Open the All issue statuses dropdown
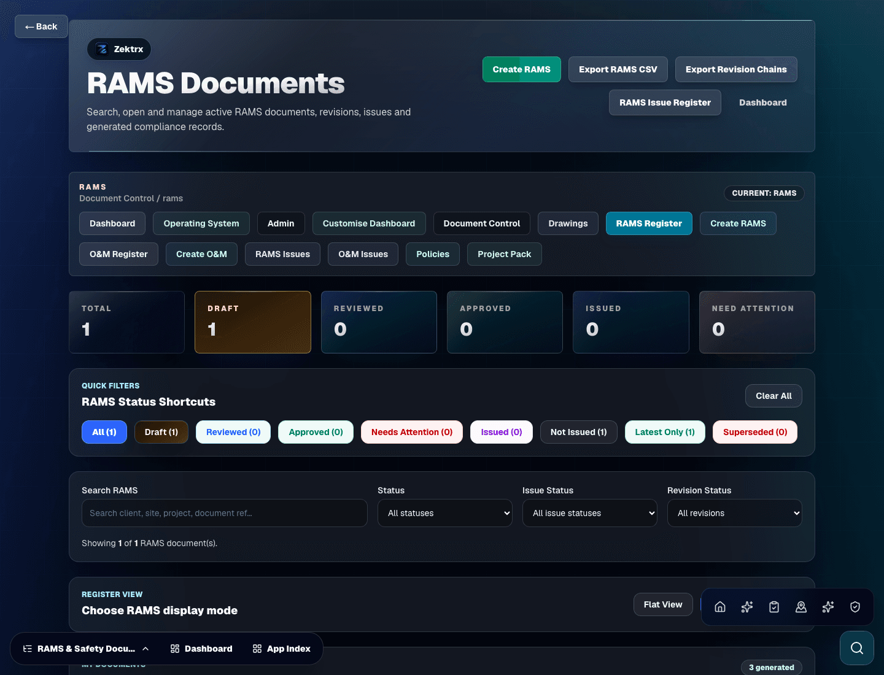 (x=590, y=513)
